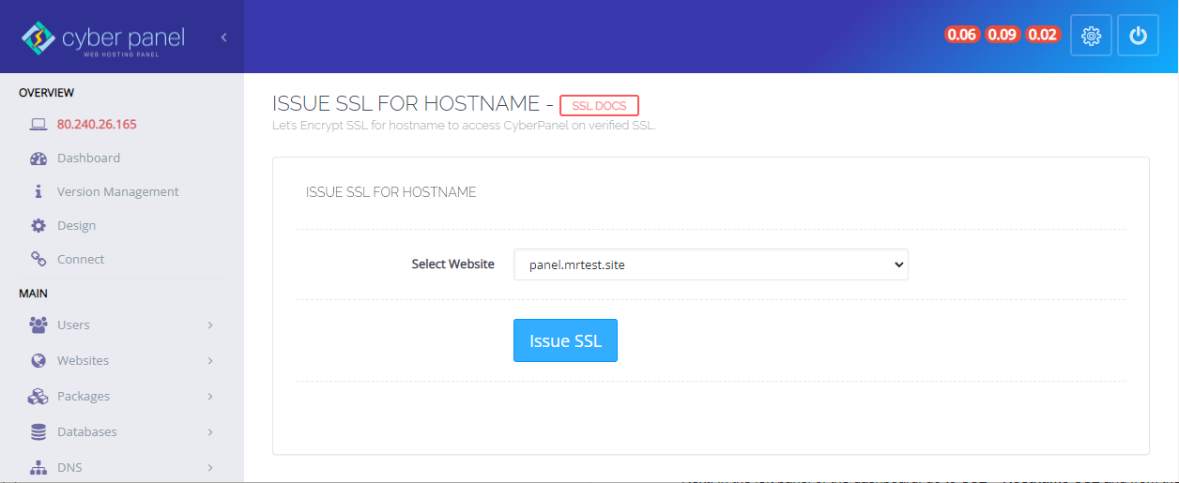Viewport: 1179px width, 483px height.
Task: Click the Databases stack icon
Action: [x=38, y=432]
